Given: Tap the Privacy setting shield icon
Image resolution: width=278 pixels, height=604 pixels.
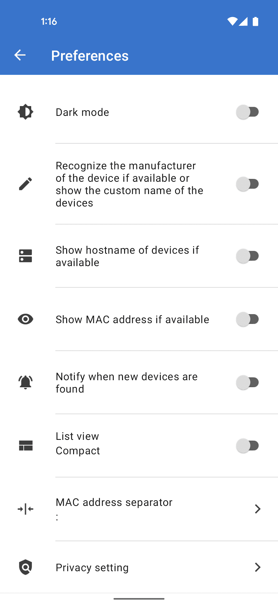Looking at the screenshot, I should click(26, 567).
